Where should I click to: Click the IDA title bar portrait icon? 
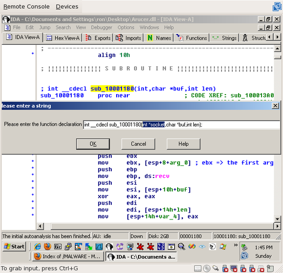(6, 19)
